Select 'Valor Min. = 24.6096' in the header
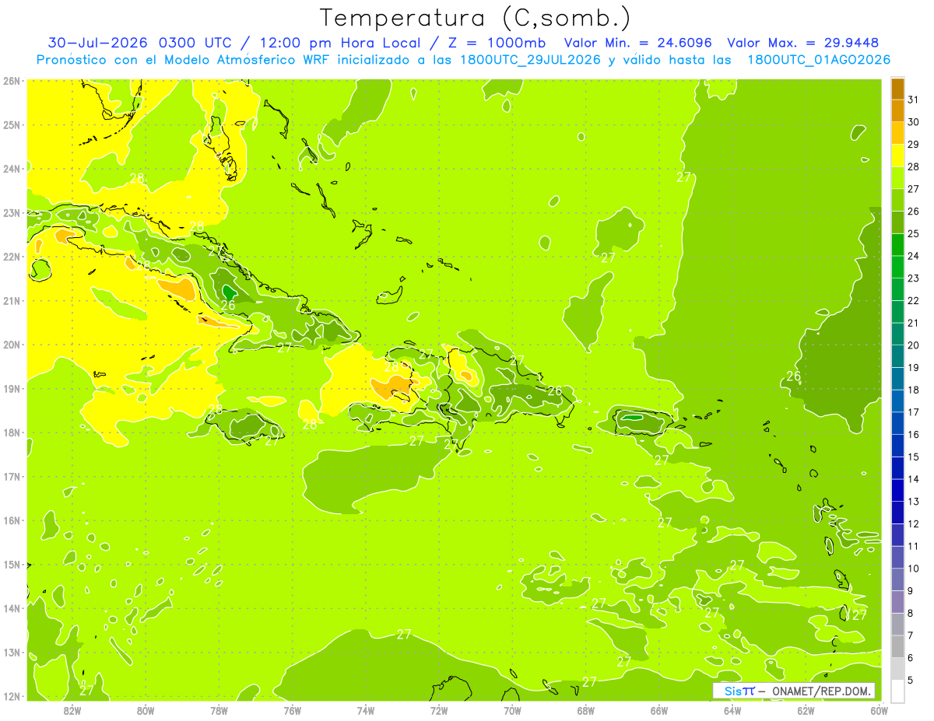The width and height of the screenshot is (934, 721). 639,43
